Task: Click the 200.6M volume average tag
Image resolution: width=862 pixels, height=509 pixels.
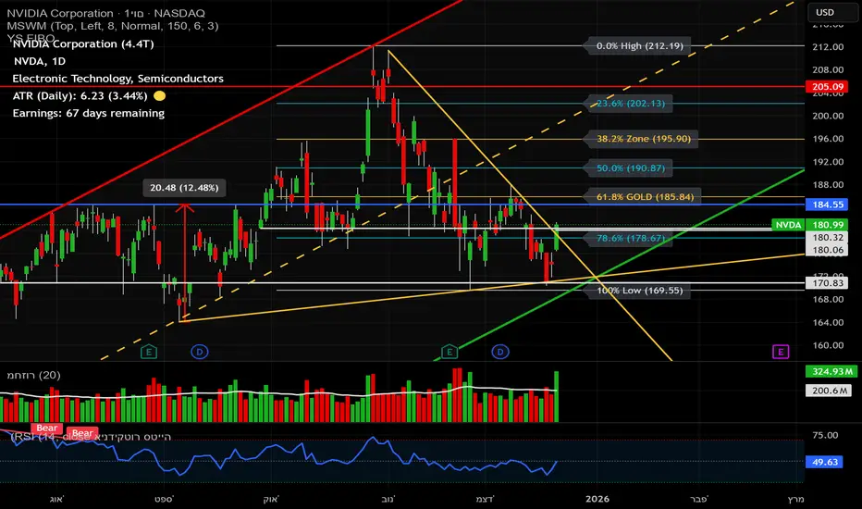Action: [x=829, y=391]
